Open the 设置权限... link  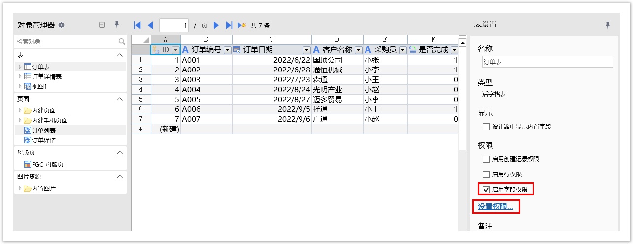tap(496, 207)
